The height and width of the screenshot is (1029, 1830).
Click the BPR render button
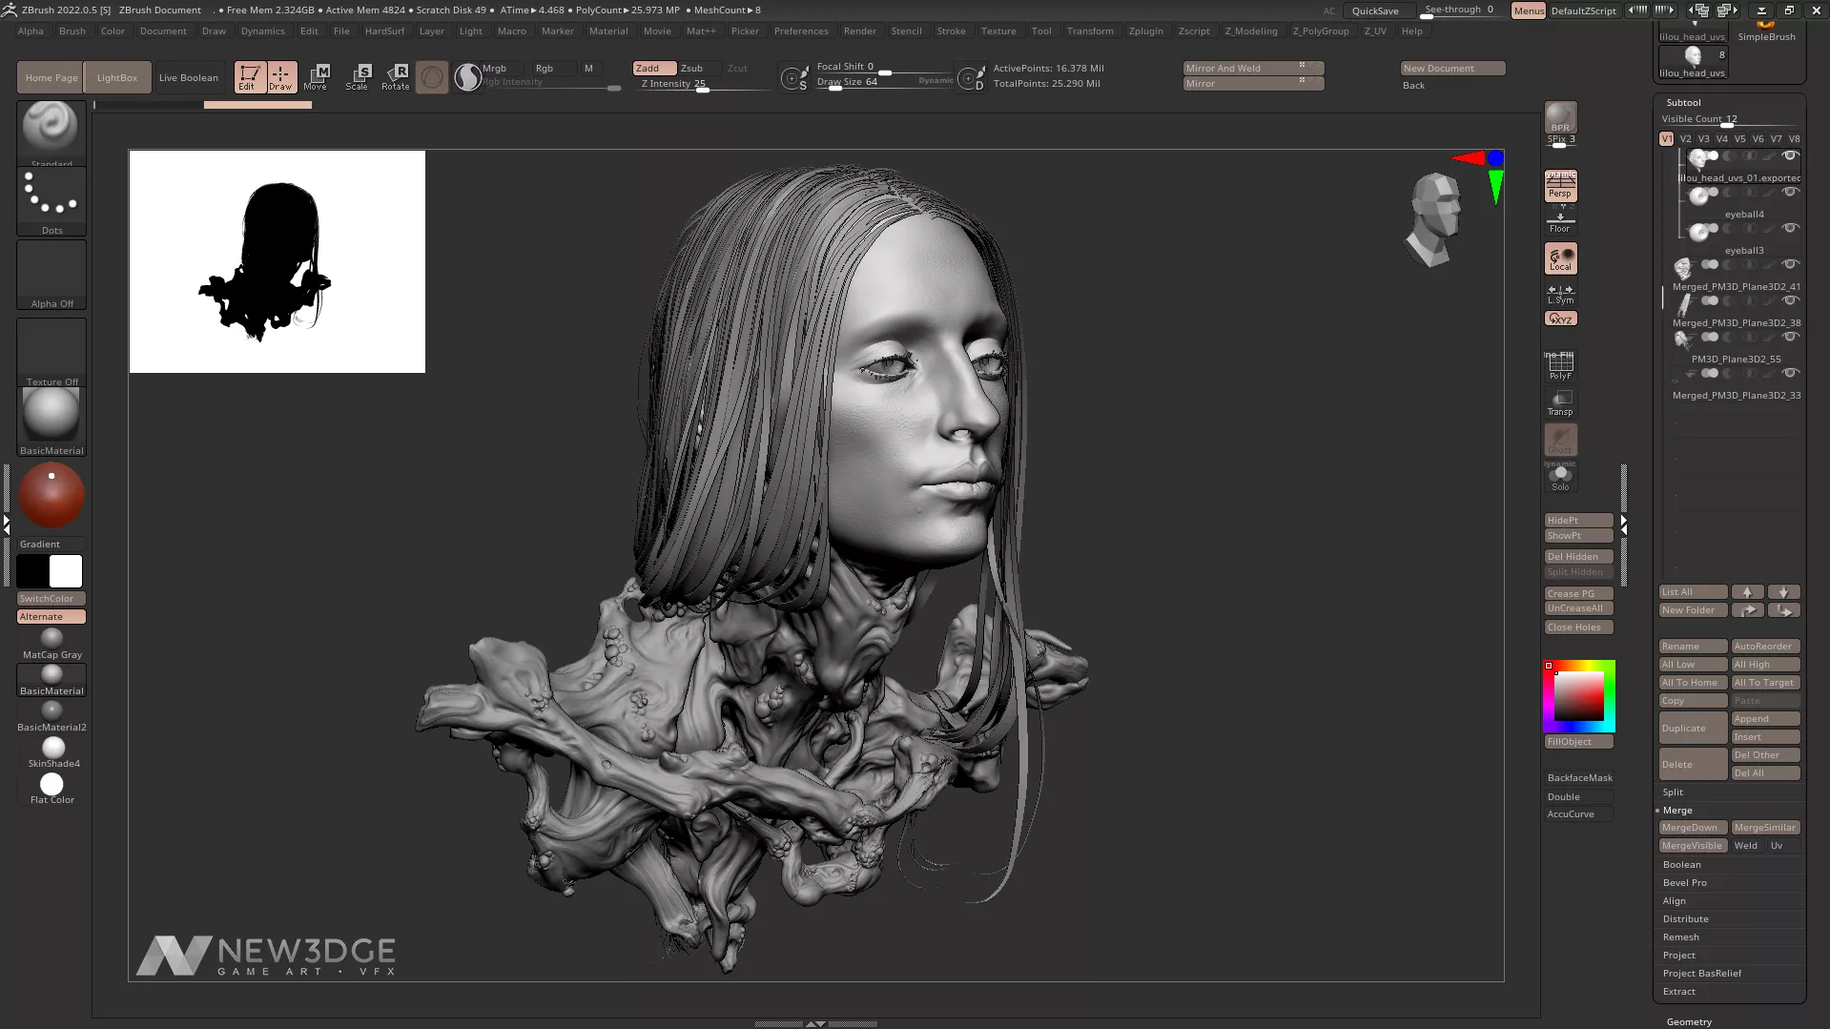tap(1560, 117)
